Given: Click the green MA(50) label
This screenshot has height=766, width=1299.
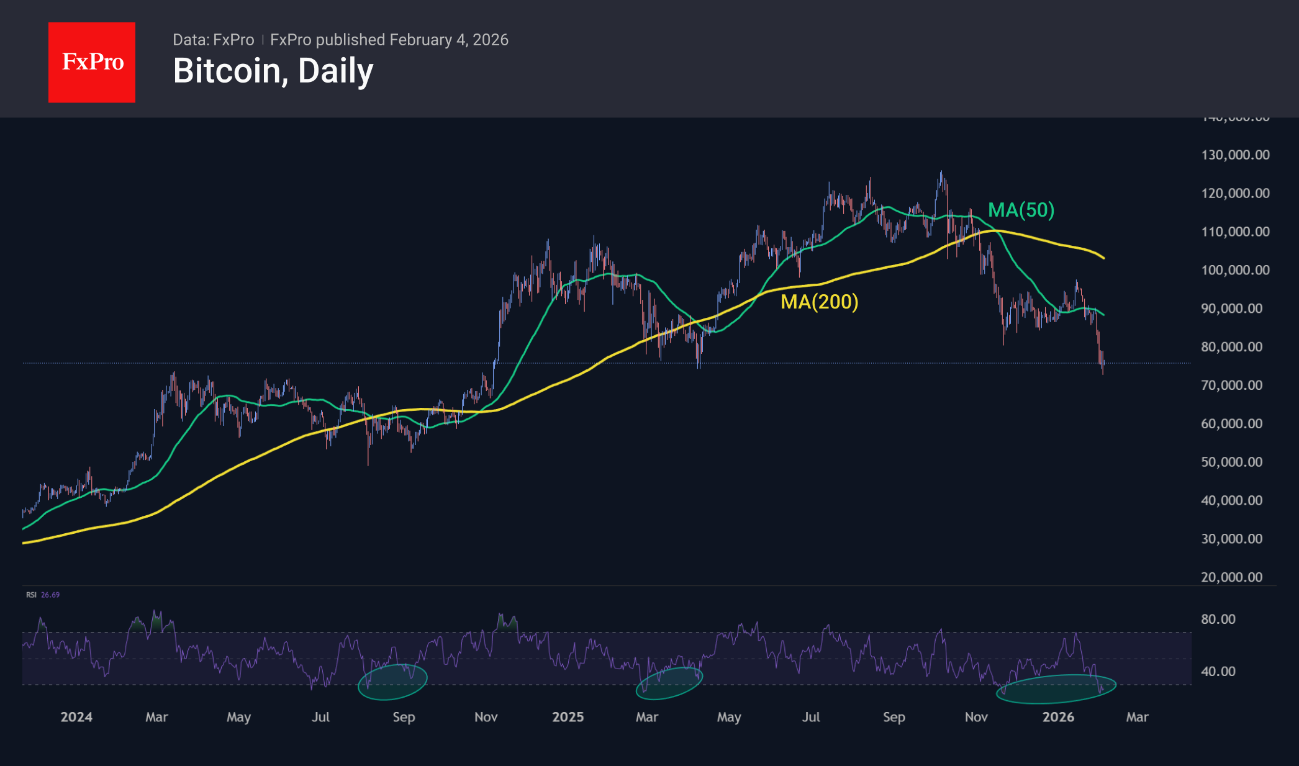Looking at the screenshot, I should (1021, 210).
